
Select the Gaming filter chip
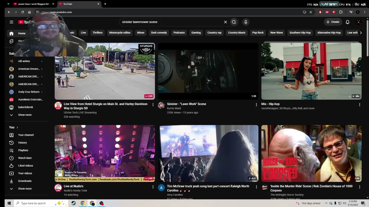196,32
